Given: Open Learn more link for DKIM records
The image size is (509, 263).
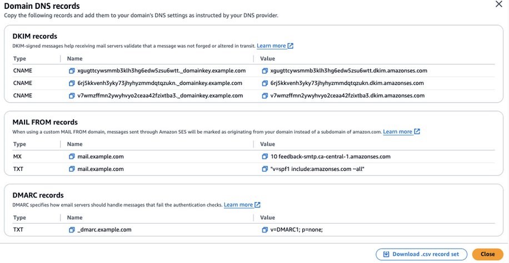Looking at the screenshot, I should pyautogui.click(x=275, y=45).
